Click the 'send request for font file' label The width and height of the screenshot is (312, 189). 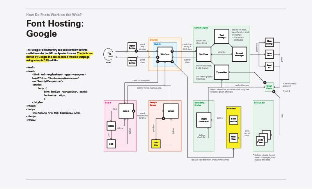(x=142, y=116)
